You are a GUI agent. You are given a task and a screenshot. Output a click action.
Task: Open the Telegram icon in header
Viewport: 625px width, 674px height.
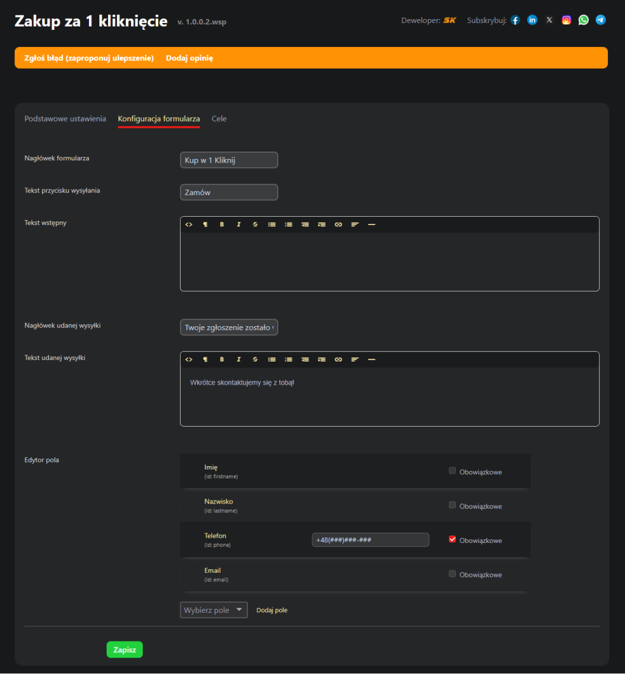[x=601, y=20]
